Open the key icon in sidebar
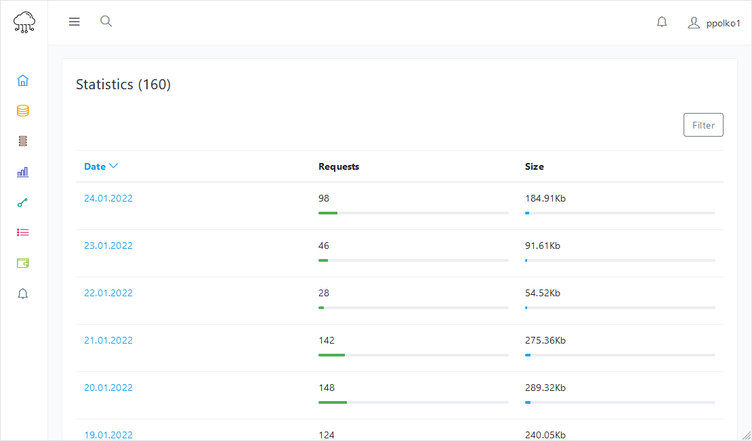Viewport: 752px width, 441px height. pos(23,202)
